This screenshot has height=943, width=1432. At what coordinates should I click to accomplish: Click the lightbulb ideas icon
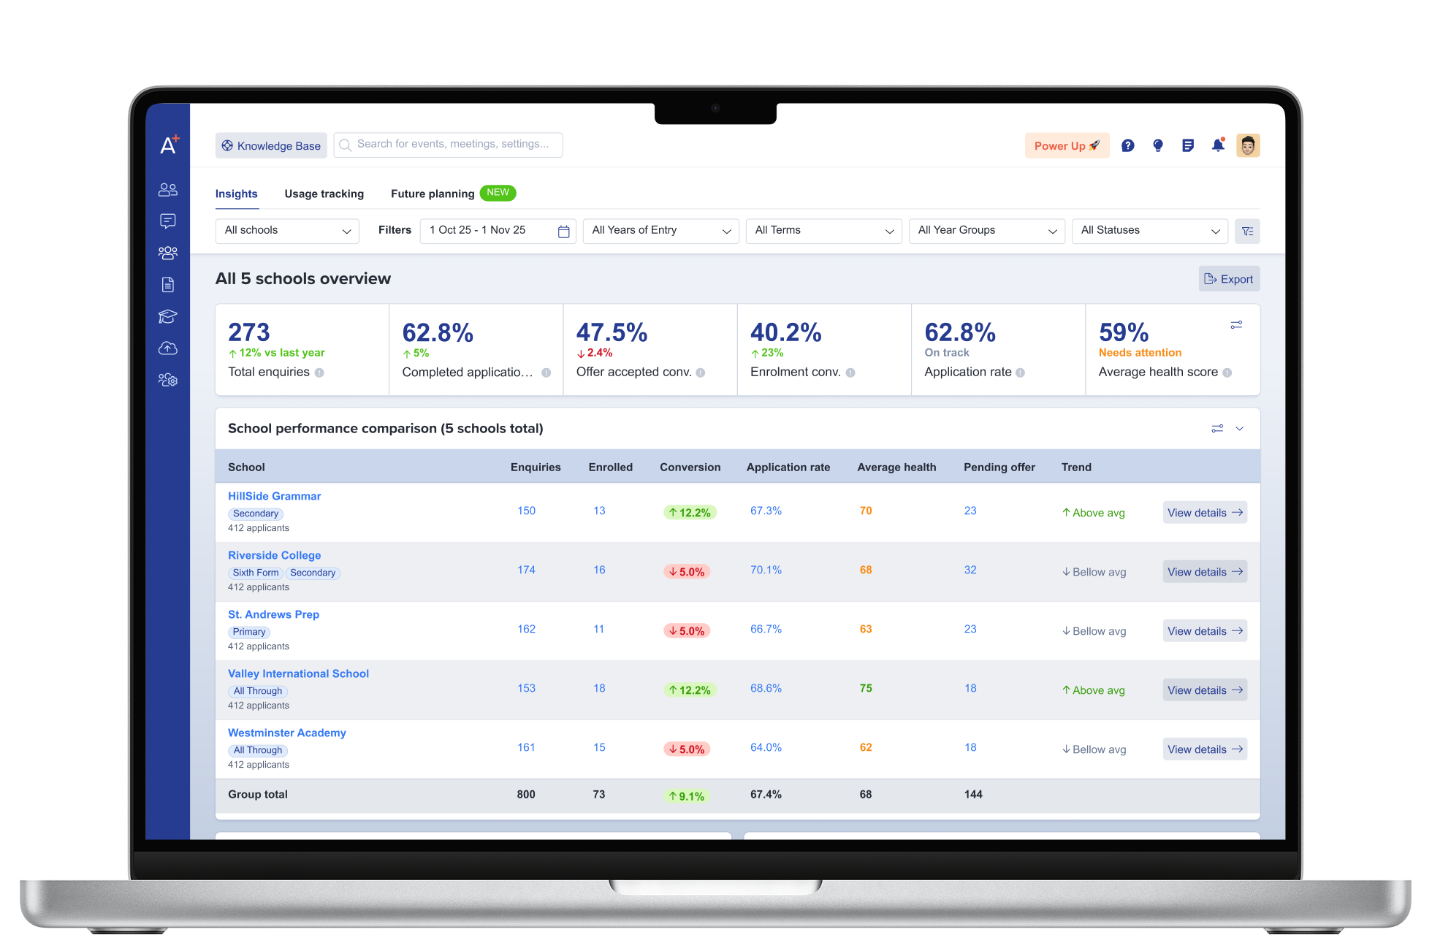(x=1157, y=145)
